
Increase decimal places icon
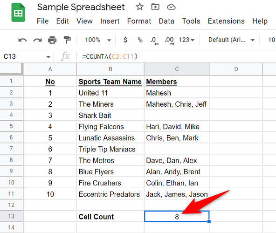point(169,41)
